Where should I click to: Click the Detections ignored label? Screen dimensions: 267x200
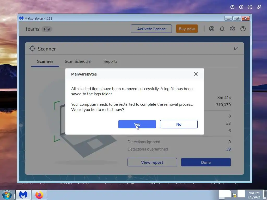[144, 142]
